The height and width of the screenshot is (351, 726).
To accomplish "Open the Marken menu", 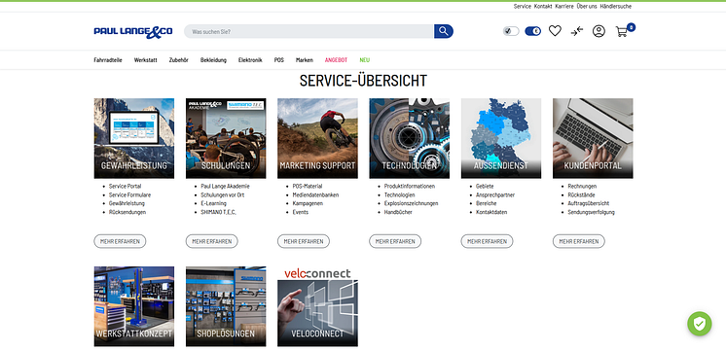I will coord(305,60).
